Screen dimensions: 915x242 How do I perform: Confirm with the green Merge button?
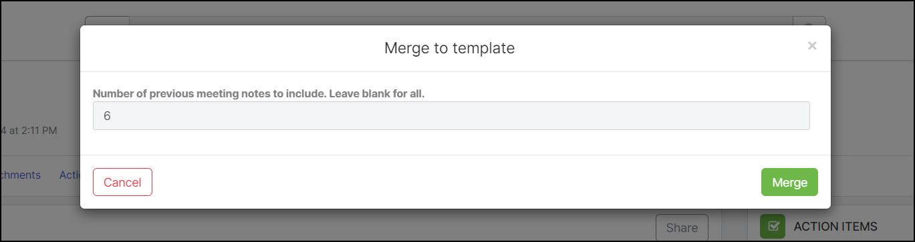click(789, 182)
